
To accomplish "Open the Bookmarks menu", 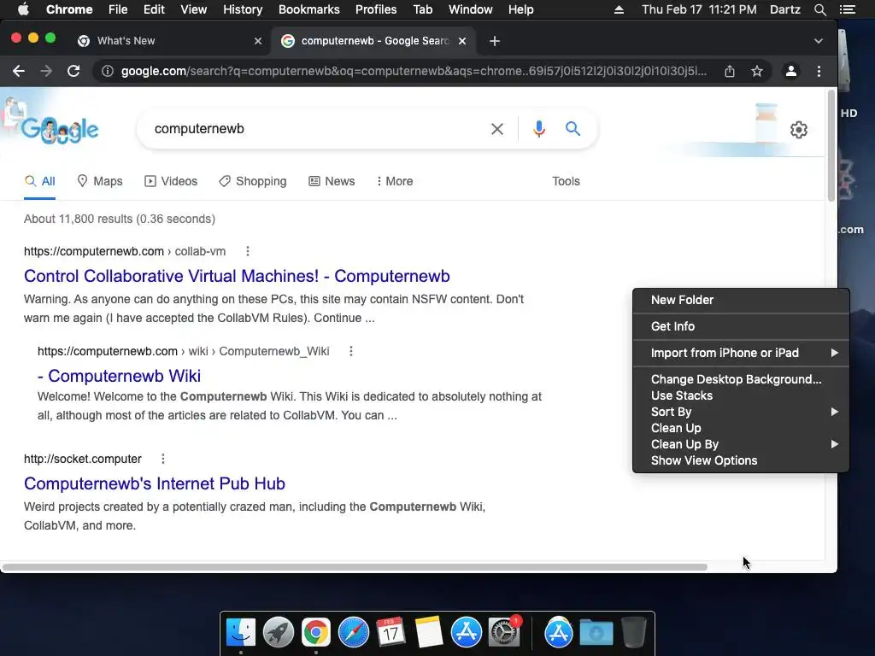I will [309, 9].
